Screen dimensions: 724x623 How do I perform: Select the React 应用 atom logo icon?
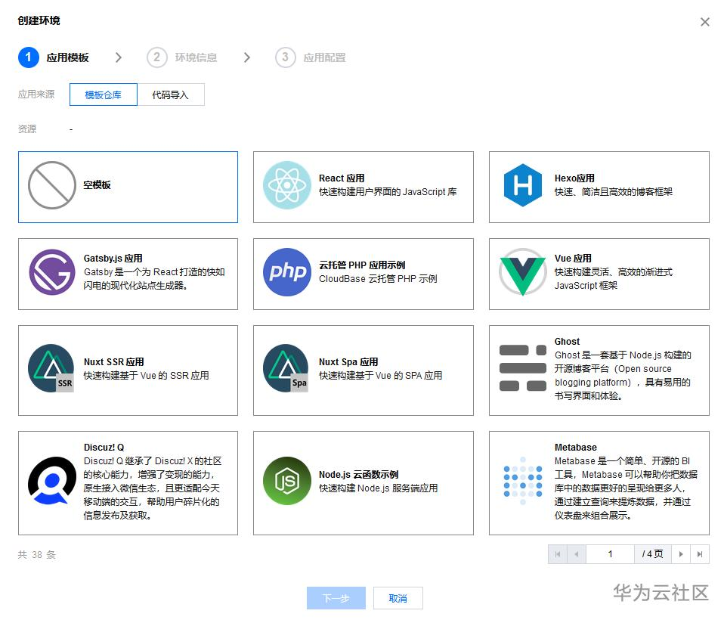286,185
